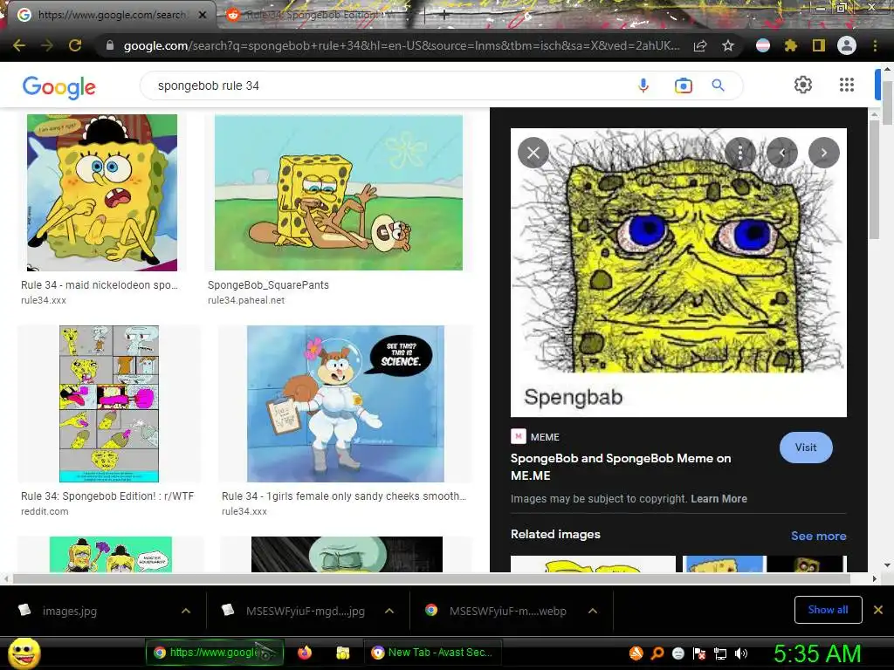894x670 pixels.
Task: Click the browser forward arrow
Action: point(47,45)
